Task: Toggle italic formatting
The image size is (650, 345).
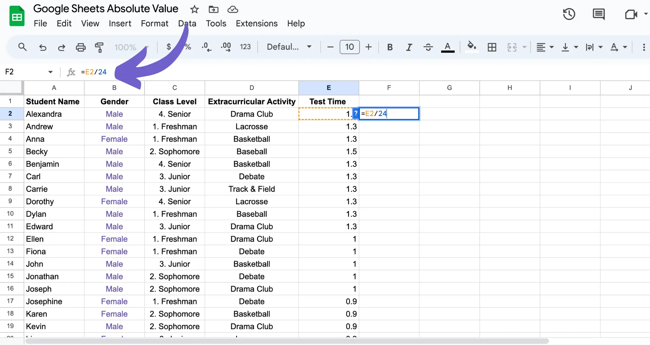Action: (x=409, y=47)
